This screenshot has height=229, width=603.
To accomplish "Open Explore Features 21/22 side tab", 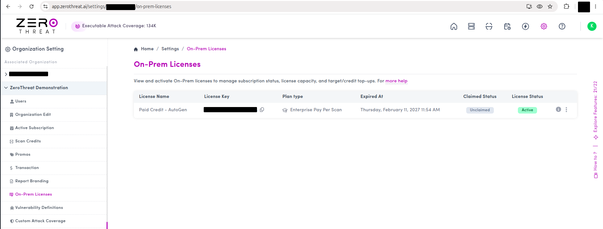I will [x=596, y=110].
